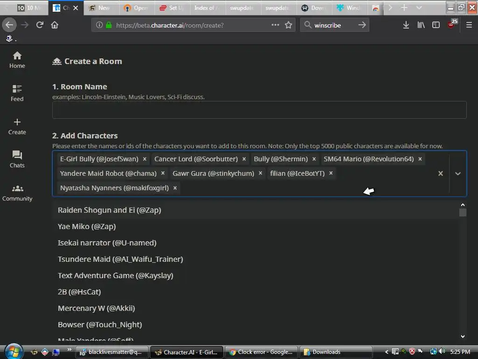Open the Create menu in sidebar
The image size is (478, 359).
[17, 126]
